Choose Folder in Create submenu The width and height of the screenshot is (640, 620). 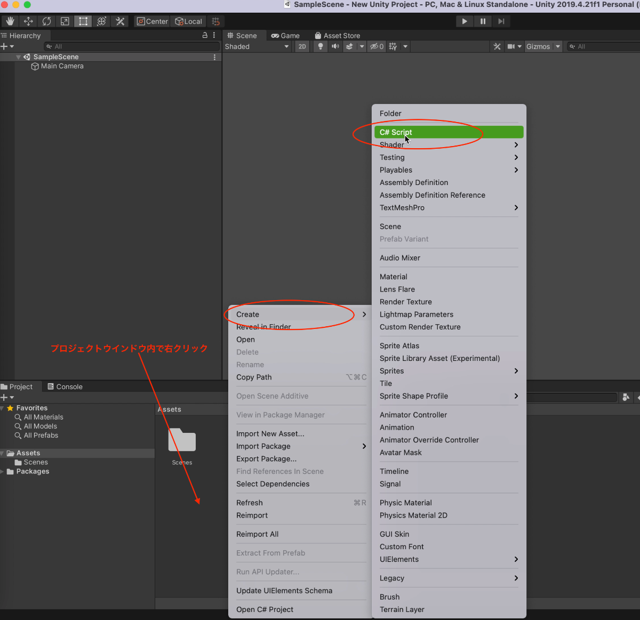(x=449, y=114)
